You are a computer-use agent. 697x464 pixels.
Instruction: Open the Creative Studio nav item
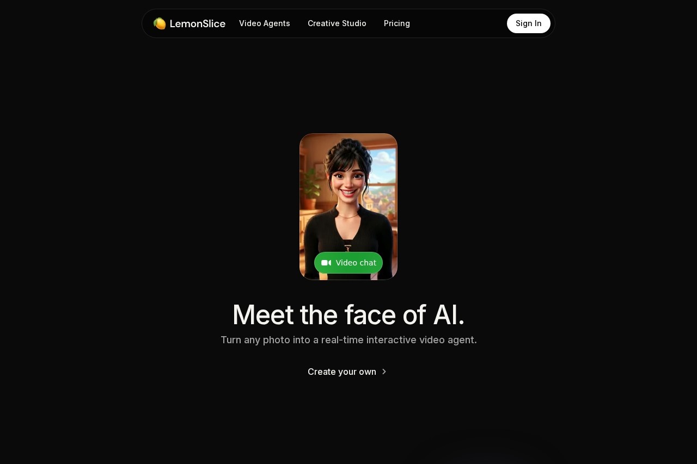337,23
